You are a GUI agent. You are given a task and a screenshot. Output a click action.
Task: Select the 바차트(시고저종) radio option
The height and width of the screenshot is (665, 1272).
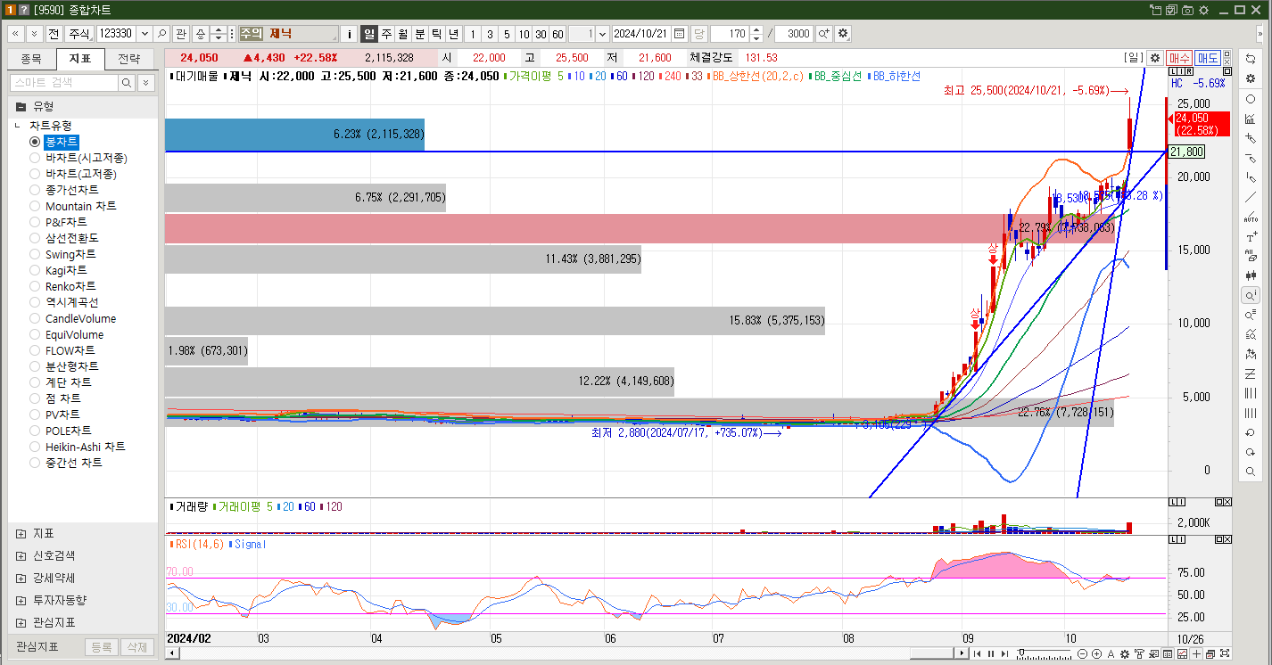(35, 158)
